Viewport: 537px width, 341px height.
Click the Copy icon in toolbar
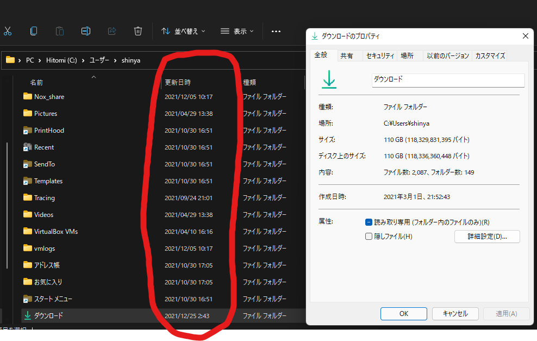34,31
